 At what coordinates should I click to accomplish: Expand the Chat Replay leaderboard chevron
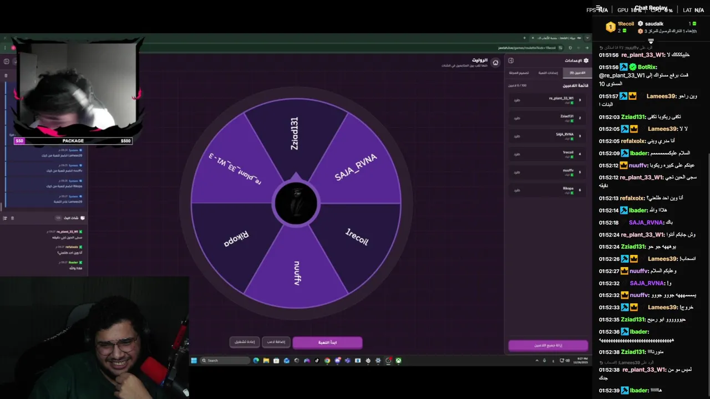coord(651,40)
